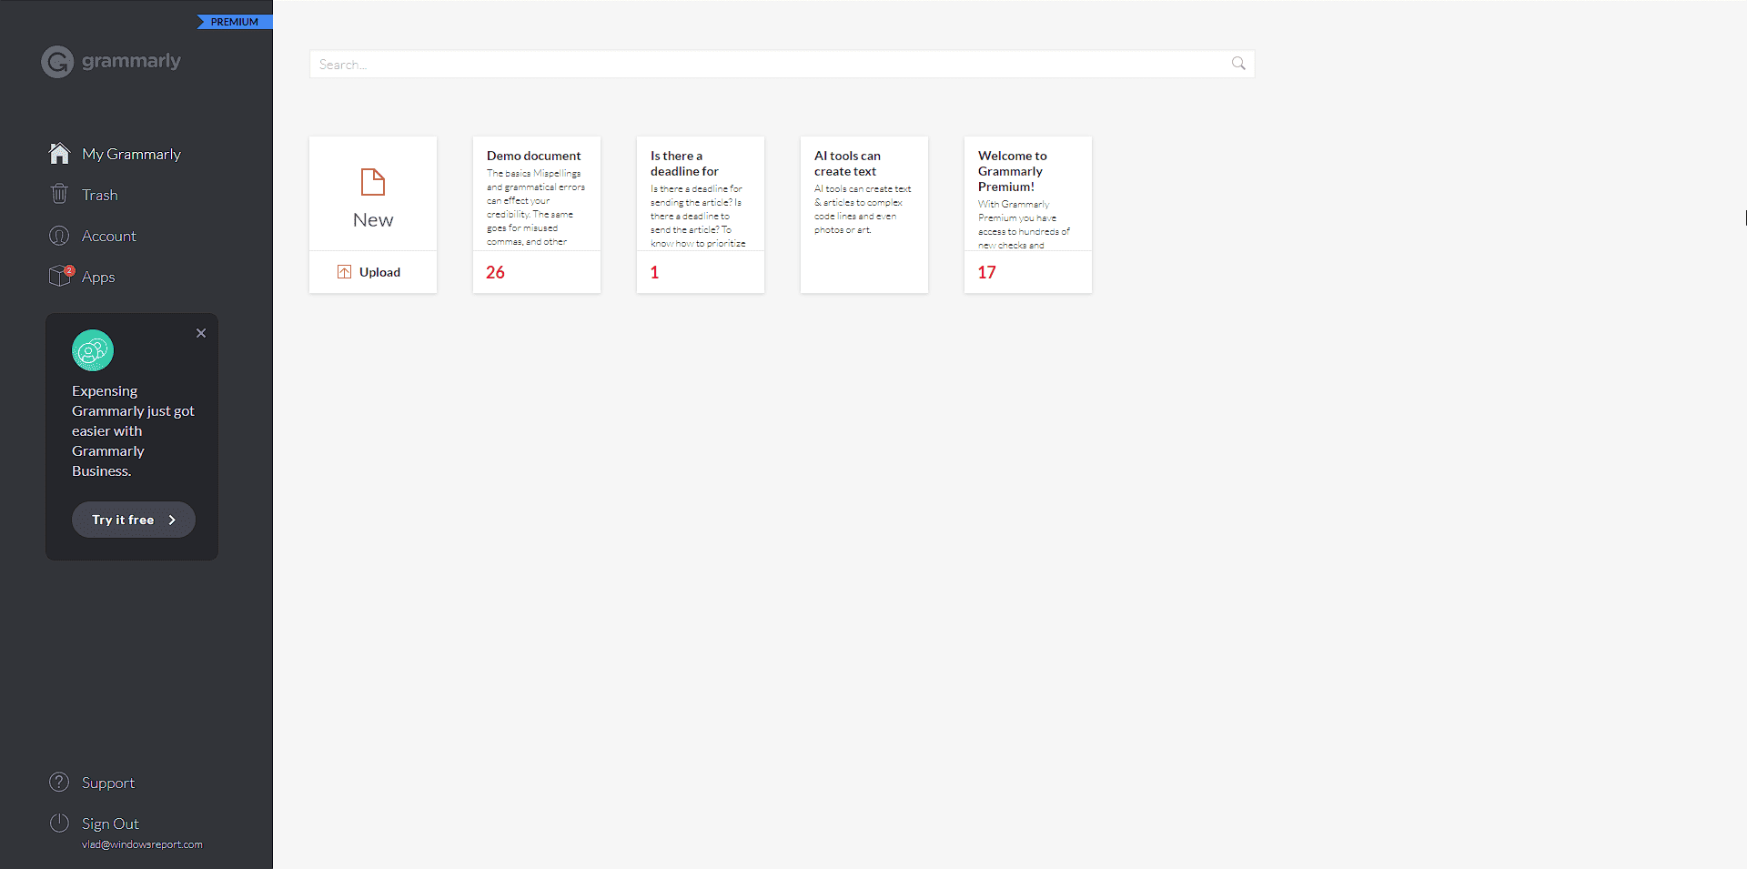Open the 'AI tools can create text' document
This screenshot has width=1747, height=869.
[864, 215]
